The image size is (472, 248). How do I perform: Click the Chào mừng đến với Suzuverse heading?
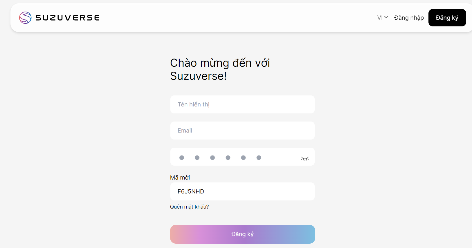[220, 69]
